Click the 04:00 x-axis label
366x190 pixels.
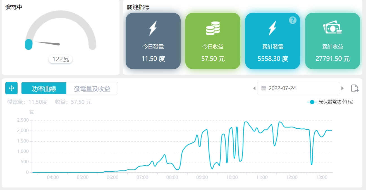click(x=53, y=177)
